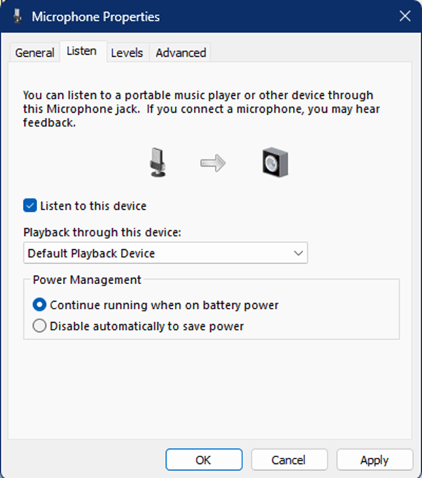
Task: Click the speaker illustration icon
Action: click(275, 162)
